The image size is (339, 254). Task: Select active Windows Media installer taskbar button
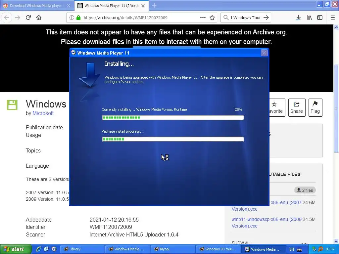click(263, 249)
